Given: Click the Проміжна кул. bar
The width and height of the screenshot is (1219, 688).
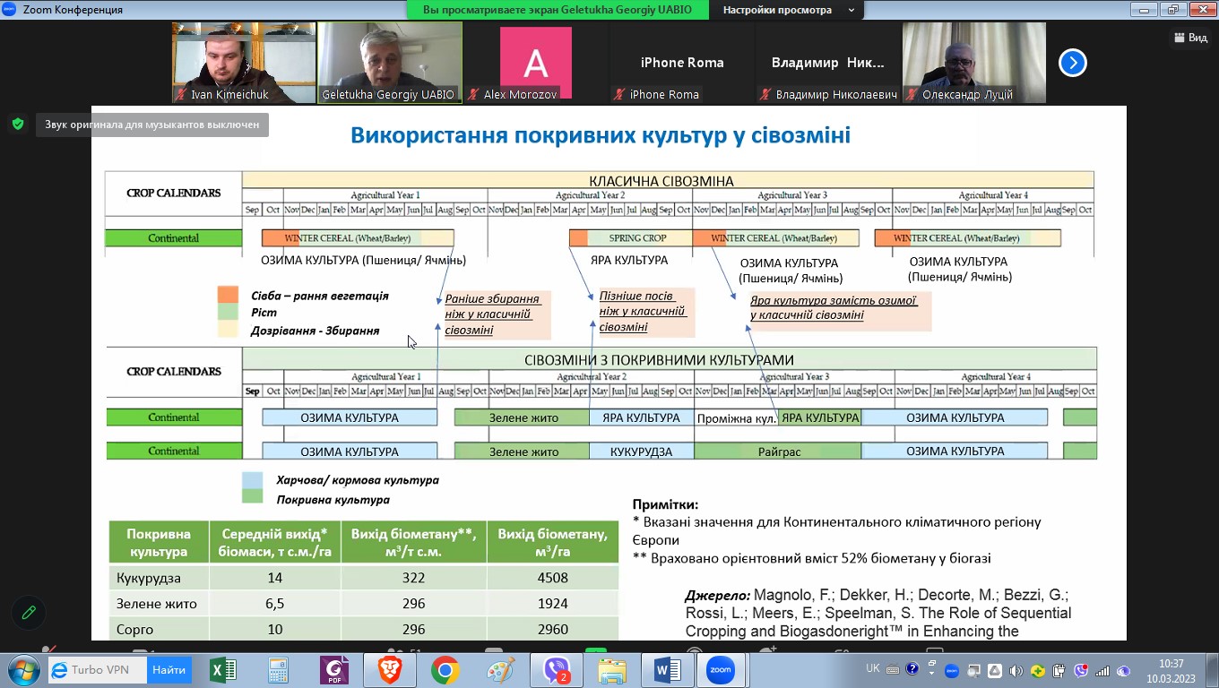Looking at the screenshot, I should 737,417.
